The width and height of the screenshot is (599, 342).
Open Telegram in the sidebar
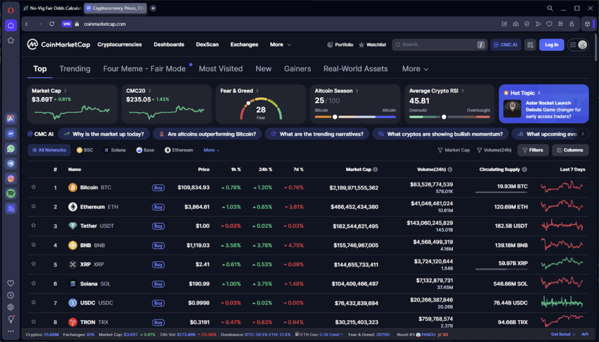pos(11,163)
